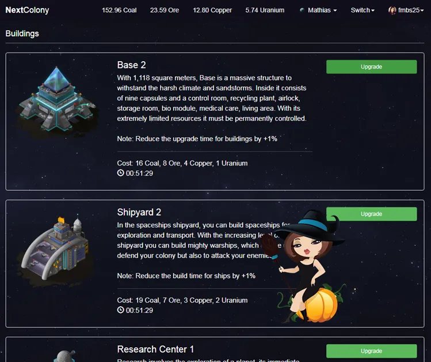Image resolution: width=431 pixels, height=362 pixels.
Task: Click the planet icon beside Mathias
Action: coord(302,10)
